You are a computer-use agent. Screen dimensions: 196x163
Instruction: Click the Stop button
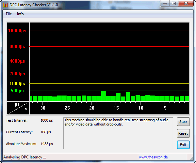click(x=183, y=122)
